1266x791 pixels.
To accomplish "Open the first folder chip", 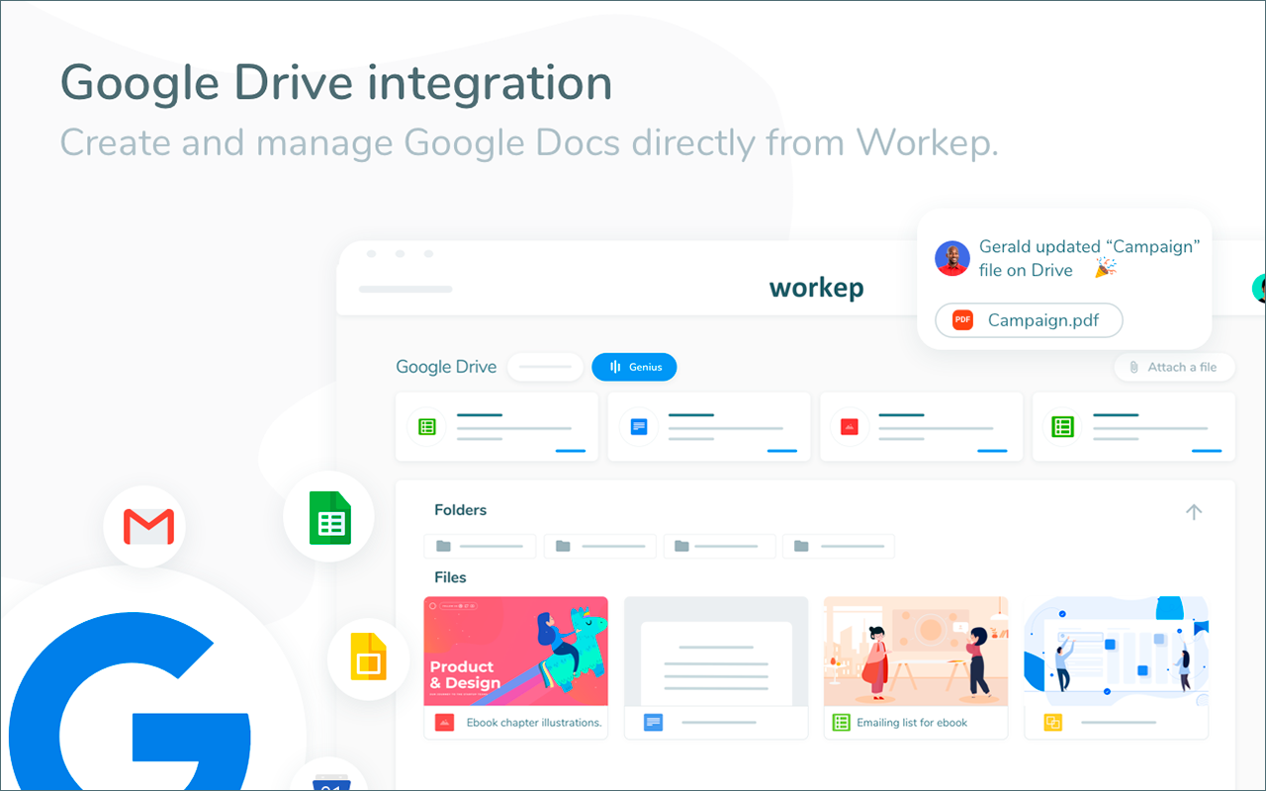I will point(480,546).
